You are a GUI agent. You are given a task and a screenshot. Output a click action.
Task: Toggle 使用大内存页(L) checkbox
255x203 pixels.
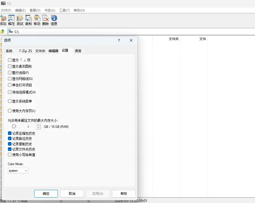click(x=10, y=111)
